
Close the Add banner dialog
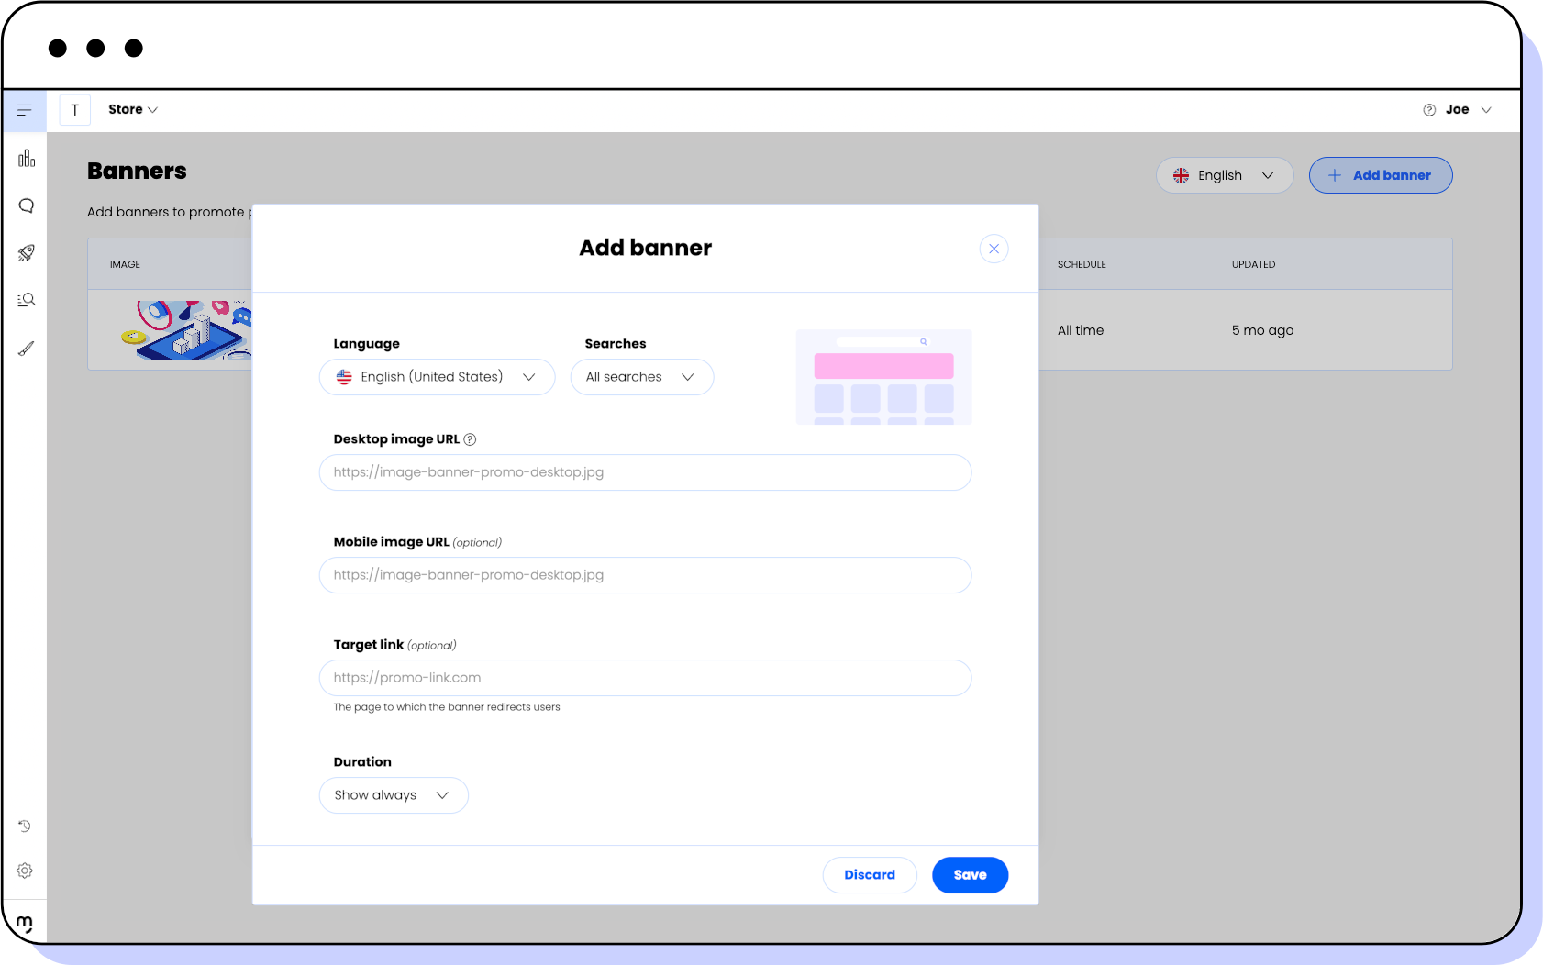coord(994,249)
